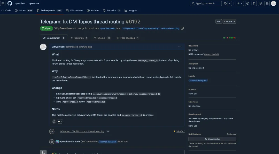The height and width of the screenshot is (154, 279).
Task: Go to the Code tab
Action: click(x=6, y=11)
